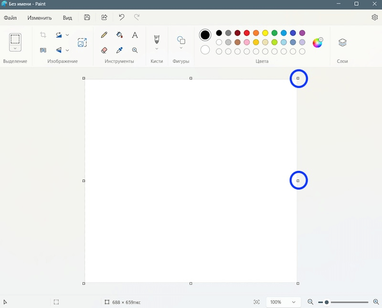Click the Save diskette icon
Screen dimensions: 382x308
[x=87, y=18]
